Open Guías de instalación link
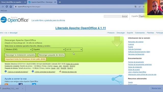Image resolution: width=163 pixels, height=92 pixels. point(135,67)
